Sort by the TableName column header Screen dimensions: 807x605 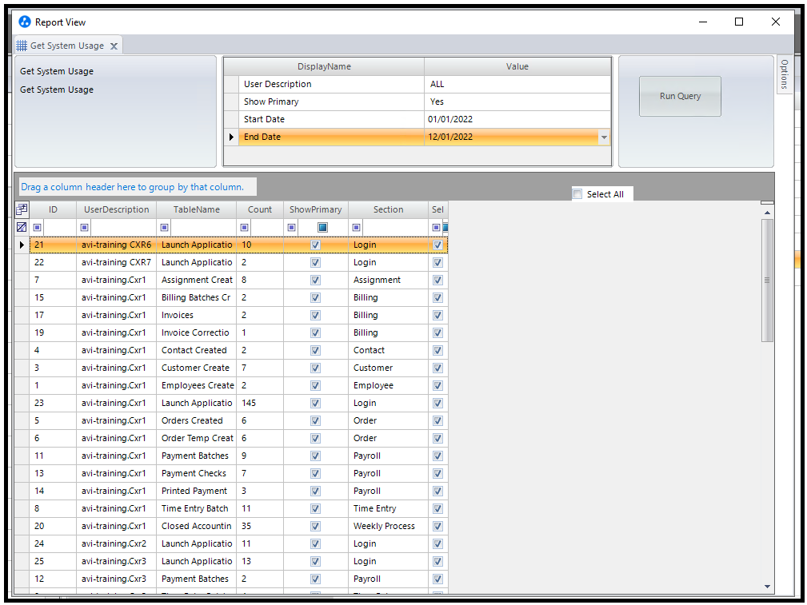point(196,209)
